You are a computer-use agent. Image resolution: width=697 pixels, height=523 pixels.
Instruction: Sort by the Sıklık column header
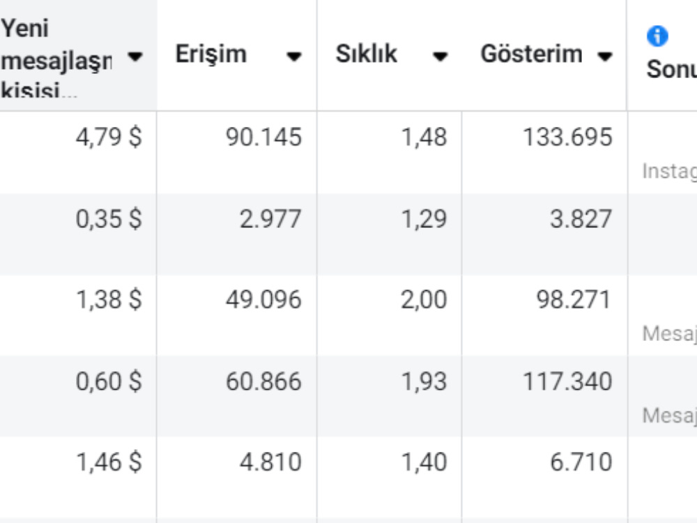coord(366,54)
